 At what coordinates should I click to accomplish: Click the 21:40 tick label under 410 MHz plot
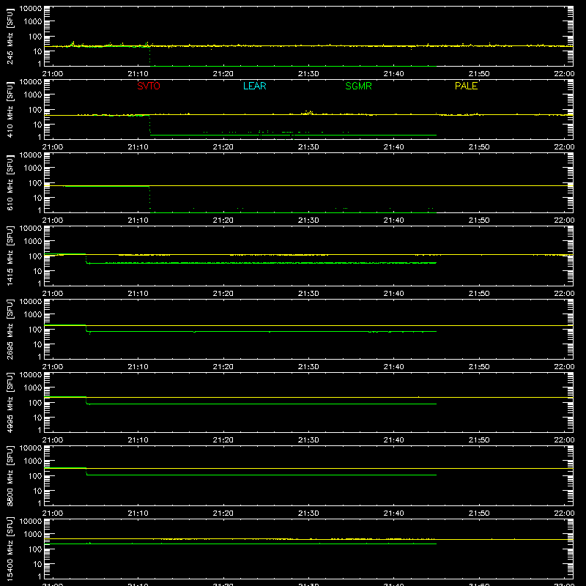[x=393, y=147]
